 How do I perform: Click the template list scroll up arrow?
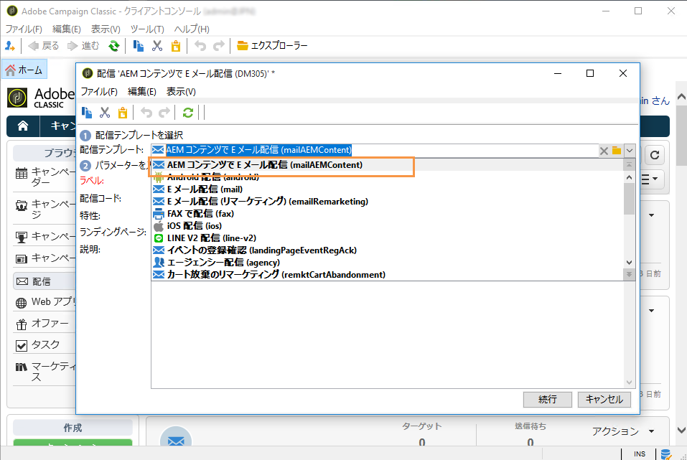click(x=629, y=177)
